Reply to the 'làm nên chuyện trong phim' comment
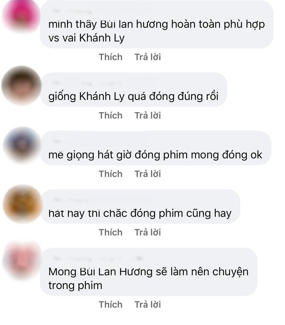 click(148, 305)
